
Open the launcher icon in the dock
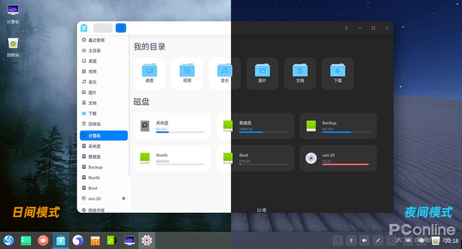coord(9,240)
